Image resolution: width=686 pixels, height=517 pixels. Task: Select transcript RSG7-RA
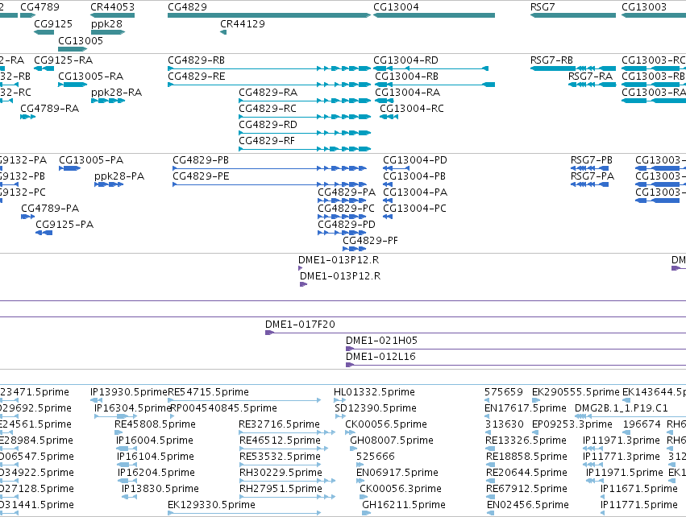pos(590,77)
